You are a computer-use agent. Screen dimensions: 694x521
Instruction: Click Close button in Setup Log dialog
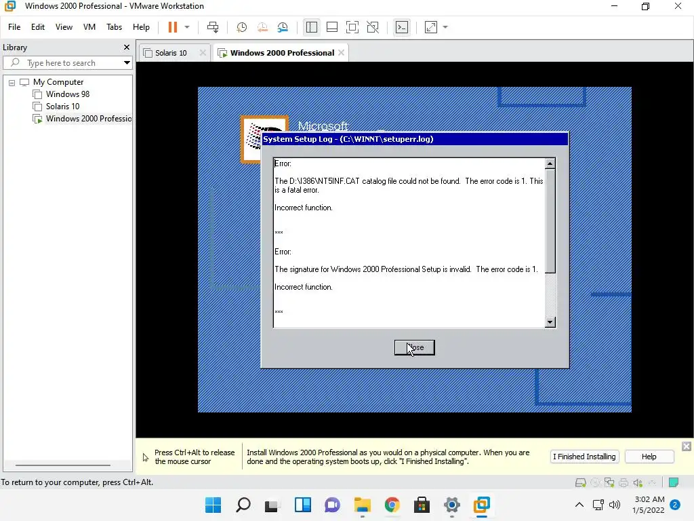tap(414, 347)
